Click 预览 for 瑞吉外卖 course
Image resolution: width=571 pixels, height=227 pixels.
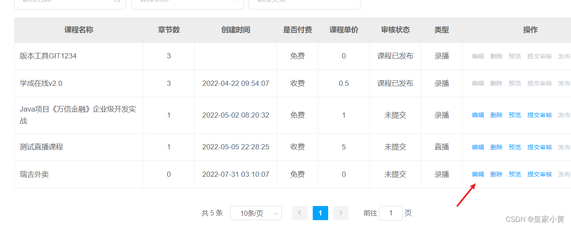click(x=515, y=174)
